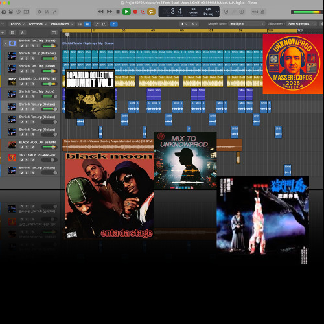Image resolution: width=324 pixels, height=324 pixels.
Task: Collapse the Stems track stack chevron
Action: [x=5, y=43]
